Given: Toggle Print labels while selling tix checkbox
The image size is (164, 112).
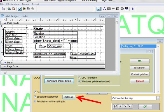Looking at the screenshot, I should tap(35, 101).
